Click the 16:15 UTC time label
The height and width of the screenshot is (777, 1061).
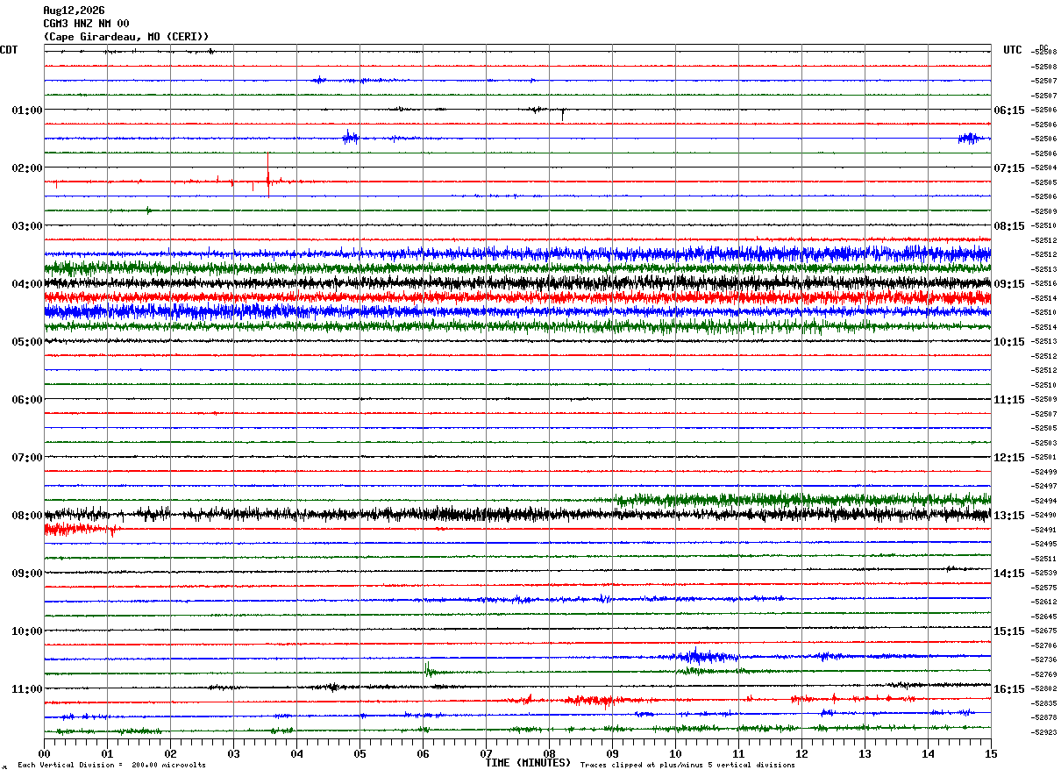tap(1009, 688)
